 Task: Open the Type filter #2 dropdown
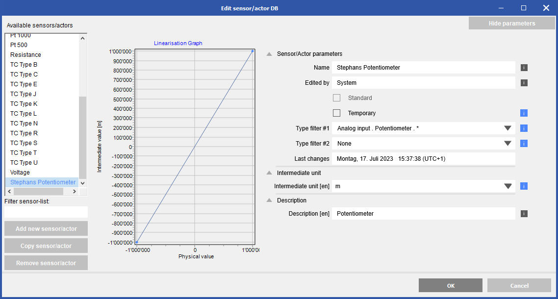(508, 143)
